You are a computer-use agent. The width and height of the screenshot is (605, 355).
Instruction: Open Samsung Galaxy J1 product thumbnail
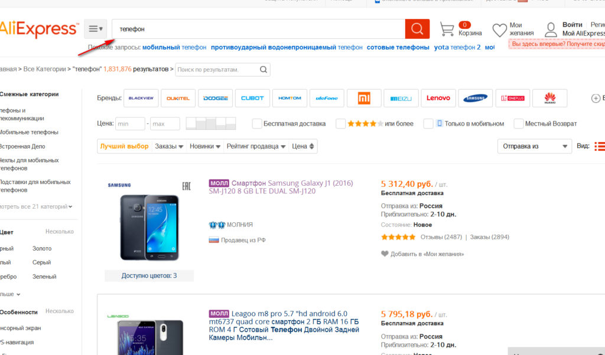(149, 222)
